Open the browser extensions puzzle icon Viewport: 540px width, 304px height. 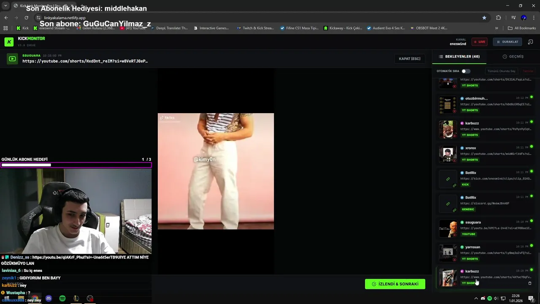[x=498, y=18]
